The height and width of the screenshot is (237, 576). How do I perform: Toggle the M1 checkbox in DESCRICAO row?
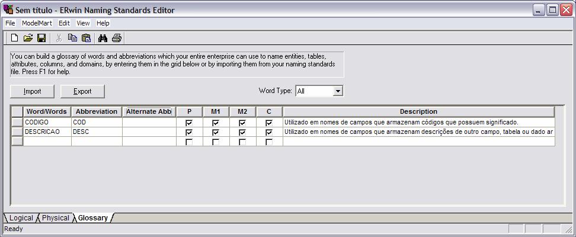click(216, 132)
